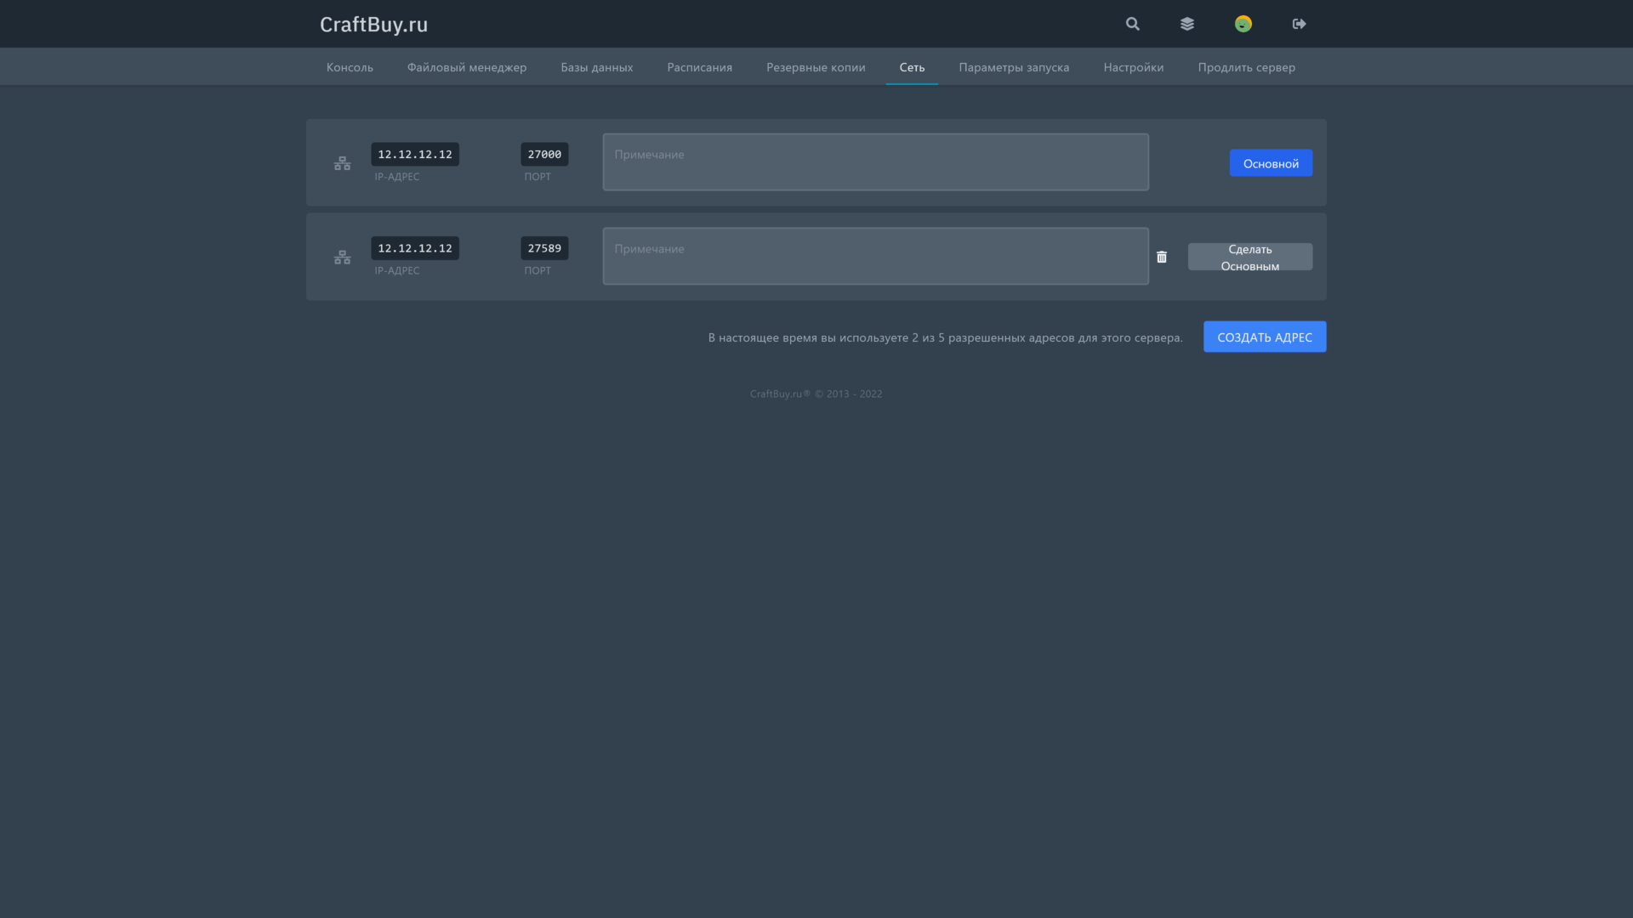1633x918 pixels.
Task: Open Продлить сервер tab
Action: click(x=1247, y=67)
